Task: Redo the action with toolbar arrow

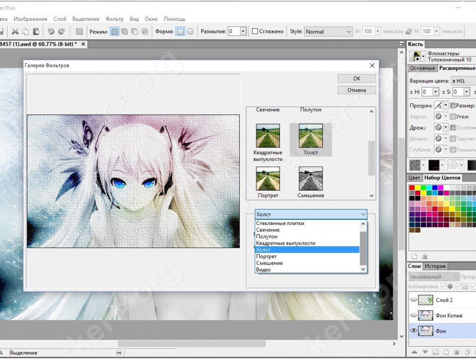Action: tap(61, 31)
